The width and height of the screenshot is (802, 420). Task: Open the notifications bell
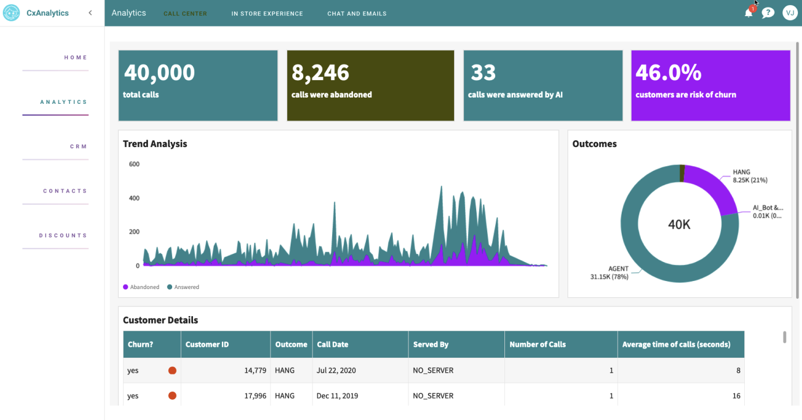click(748, 13)
